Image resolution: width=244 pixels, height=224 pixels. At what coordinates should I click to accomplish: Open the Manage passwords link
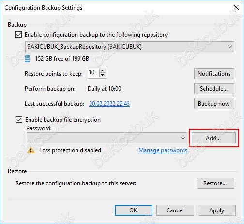[163, 150]
